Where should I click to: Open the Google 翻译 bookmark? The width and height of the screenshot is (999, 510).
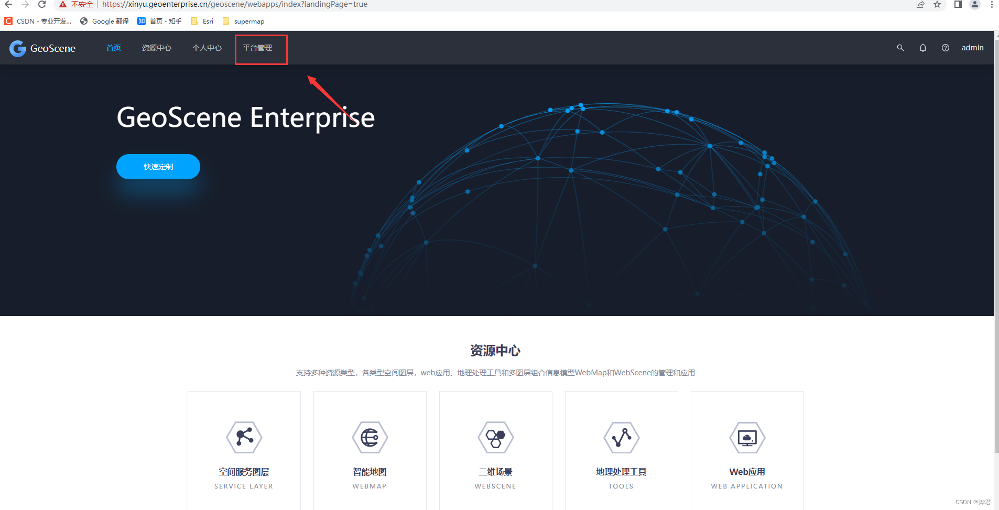tap(104, 21)
